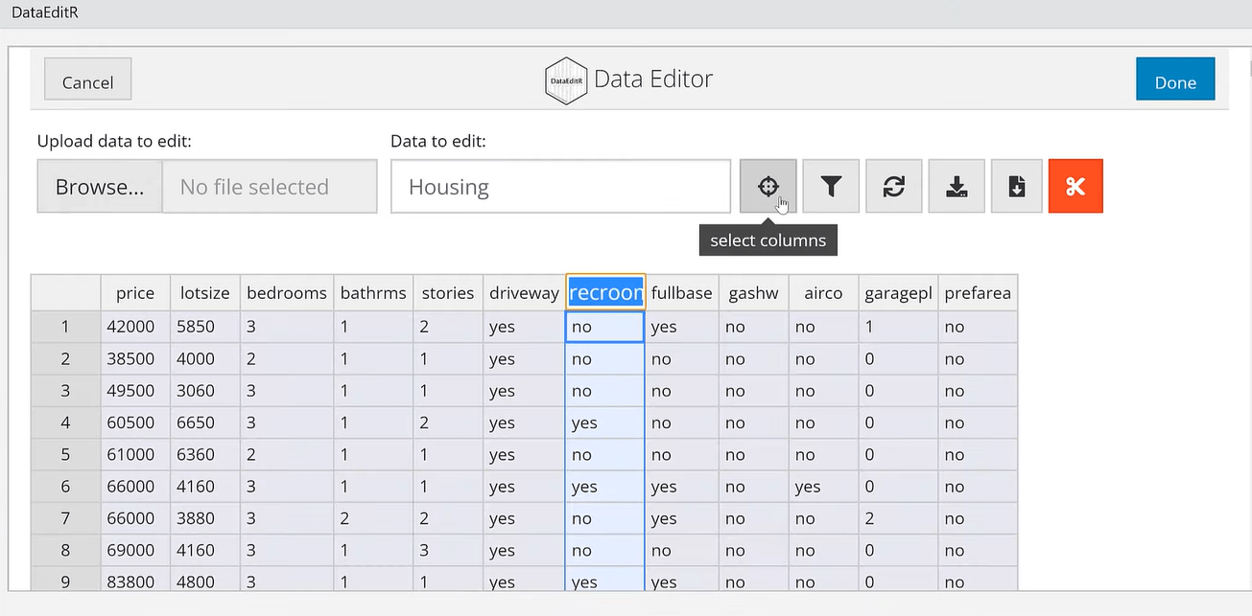Click the 'Housing' data name input

tap(561, 187)
